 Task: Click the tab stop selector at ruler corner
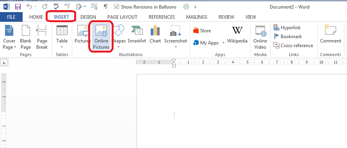click(4, 63)
